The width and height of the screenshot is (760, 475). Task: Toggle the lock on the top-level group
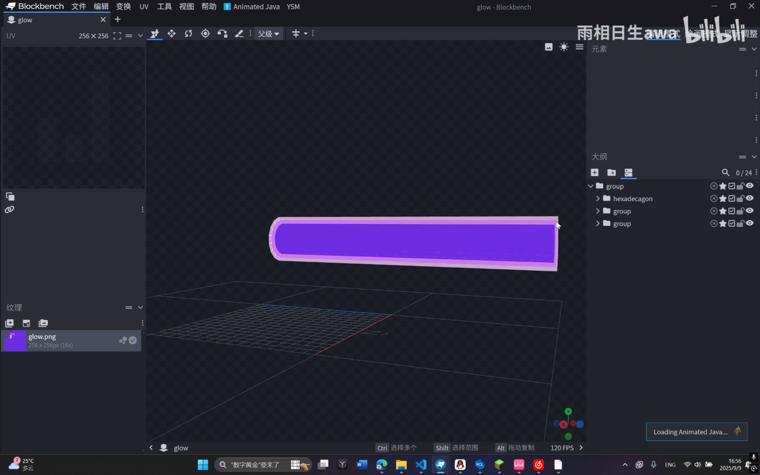(x=740, y=186)
